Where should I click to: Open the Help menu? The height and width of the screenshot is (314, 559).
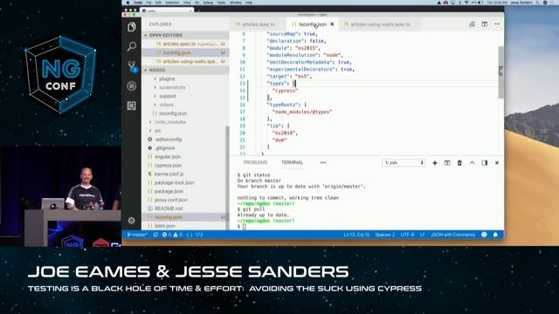tap(249, 3)
